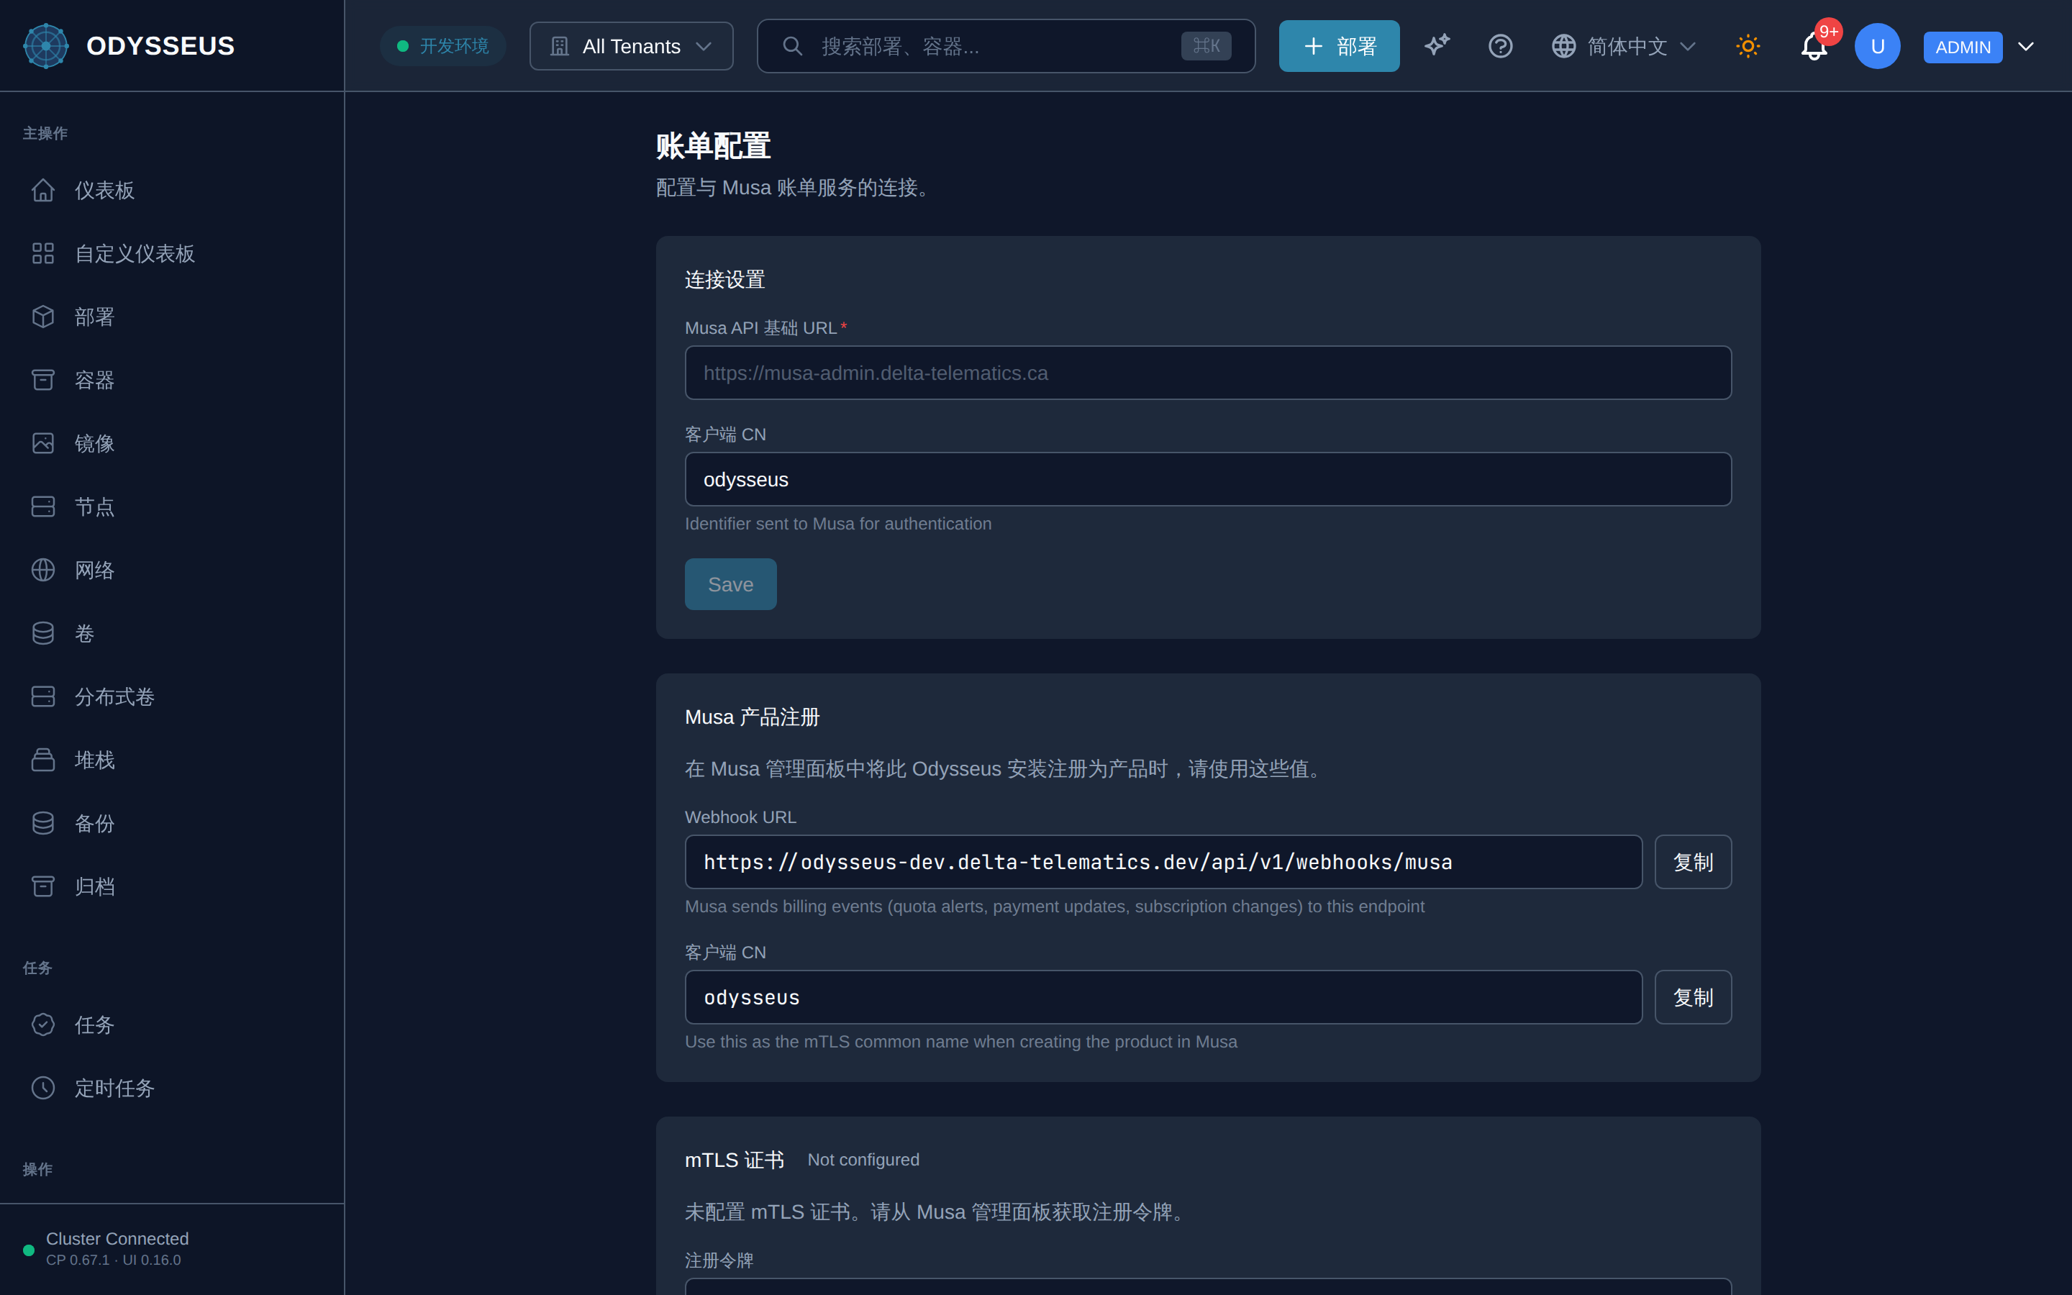Click the Cluster Connected status

pyautogui.click(x=117, y=1238)
